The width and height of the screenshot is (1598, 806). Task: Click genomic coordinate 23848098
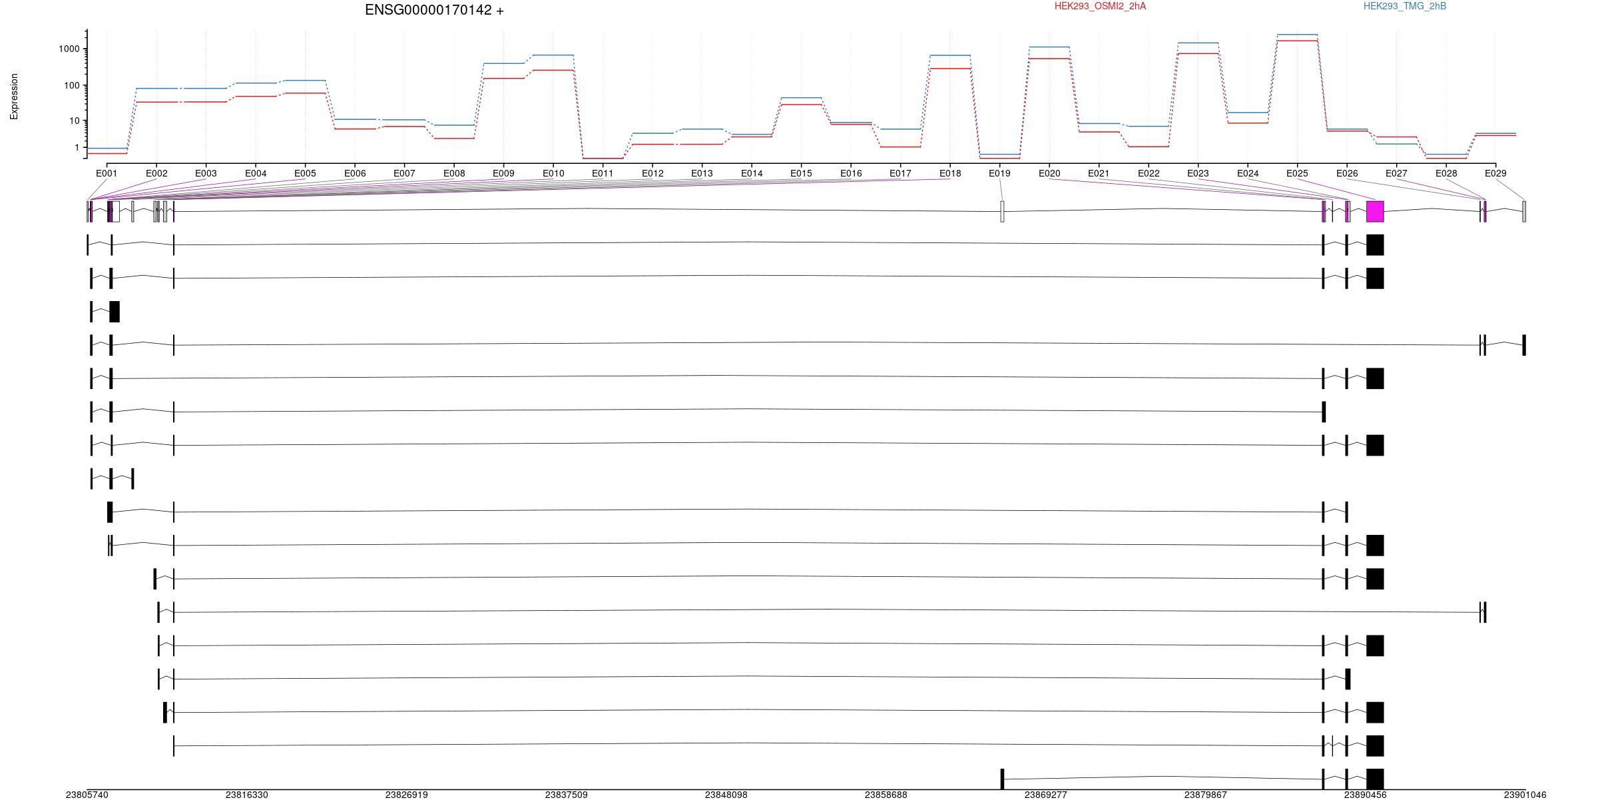726,795
